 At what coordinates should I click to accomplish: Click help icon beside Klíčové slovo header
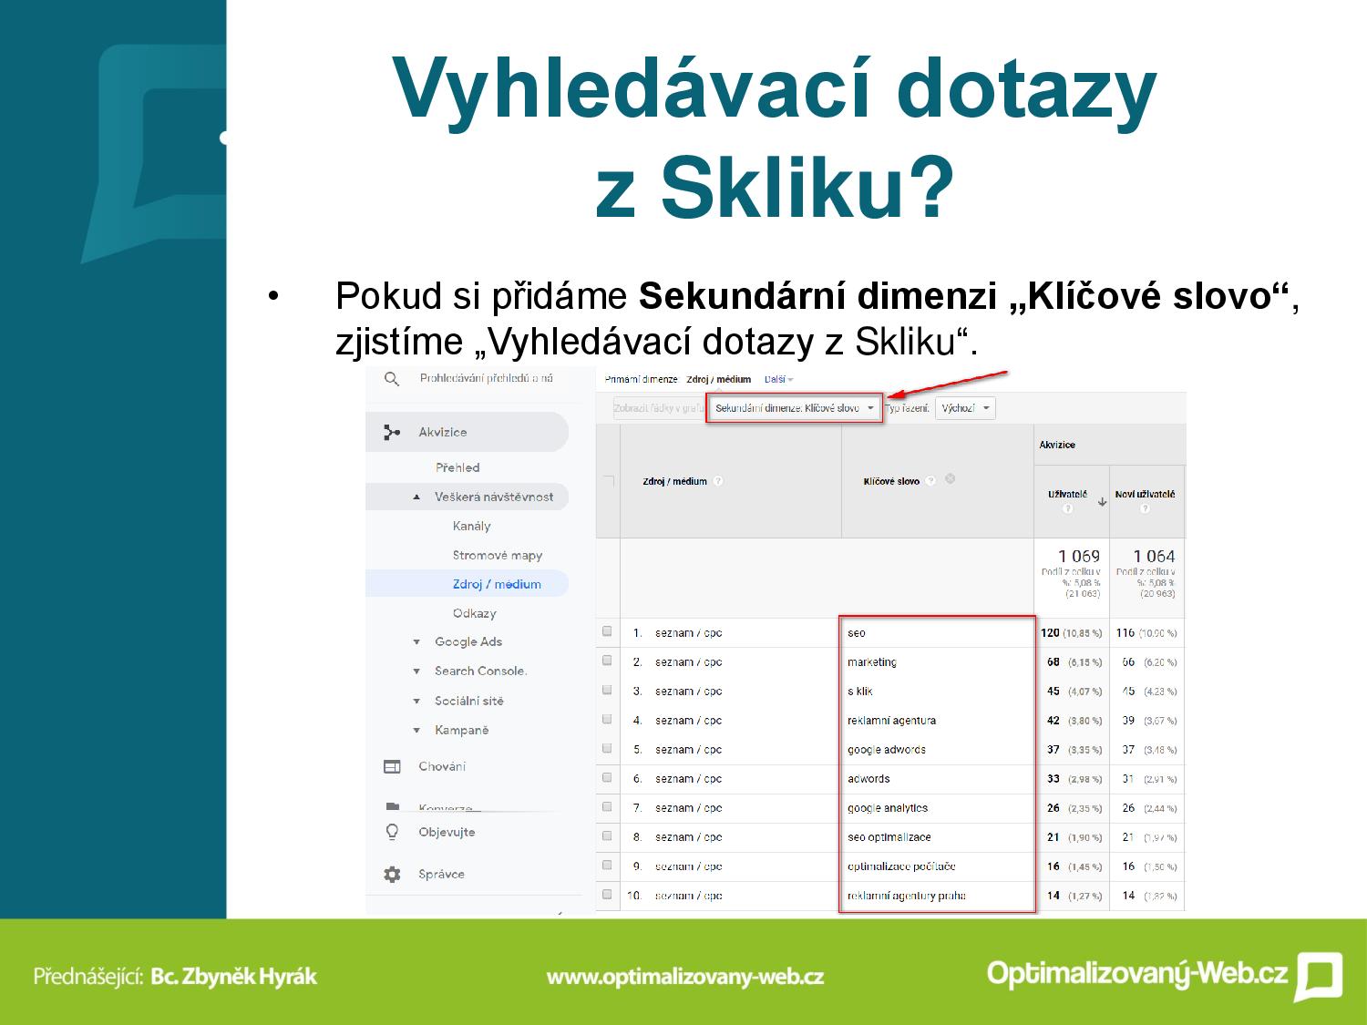(x=930, y=481)
